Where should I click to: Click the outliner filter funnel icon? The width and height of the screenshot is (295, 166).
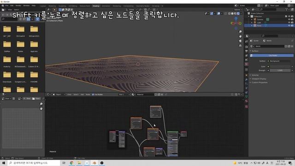pos(287,9)
